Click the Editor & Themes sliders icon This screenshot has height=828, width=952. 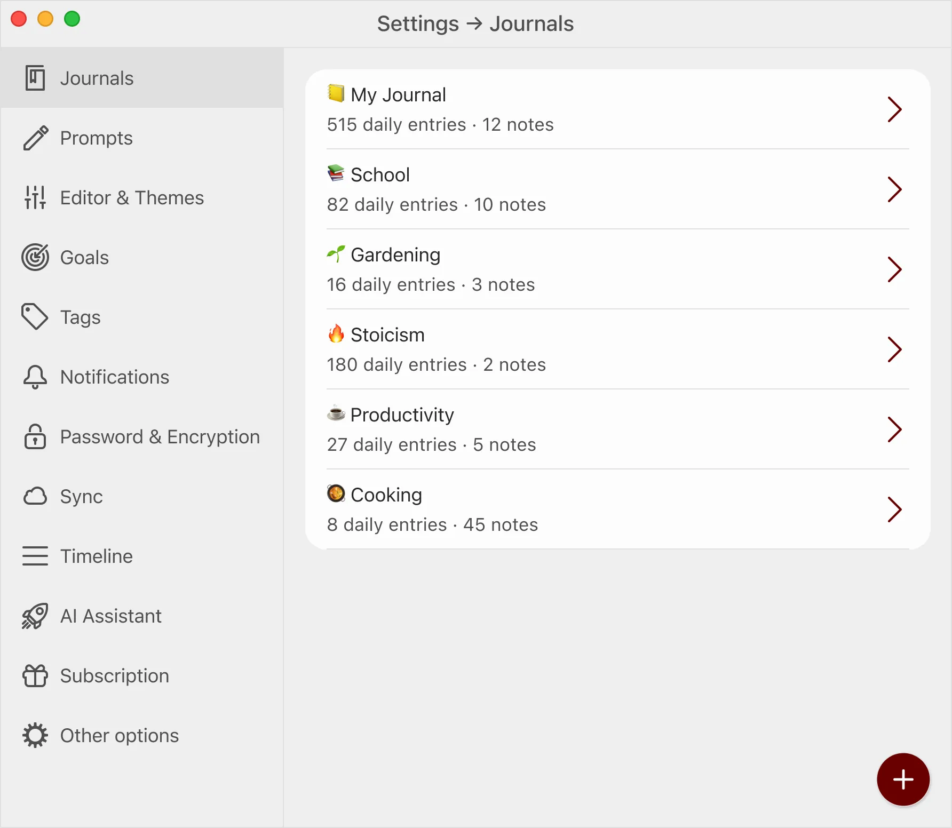coord(35,197)
